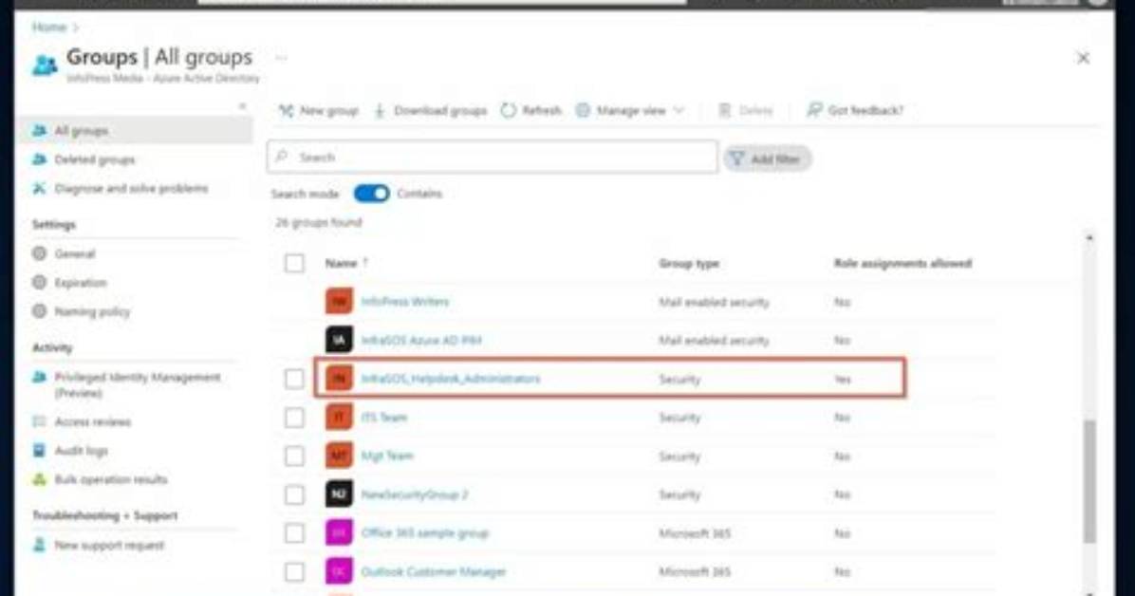This screenshot has height=596, width=1135.
Task: Sort by the Name column
Action: click(346, 263)
